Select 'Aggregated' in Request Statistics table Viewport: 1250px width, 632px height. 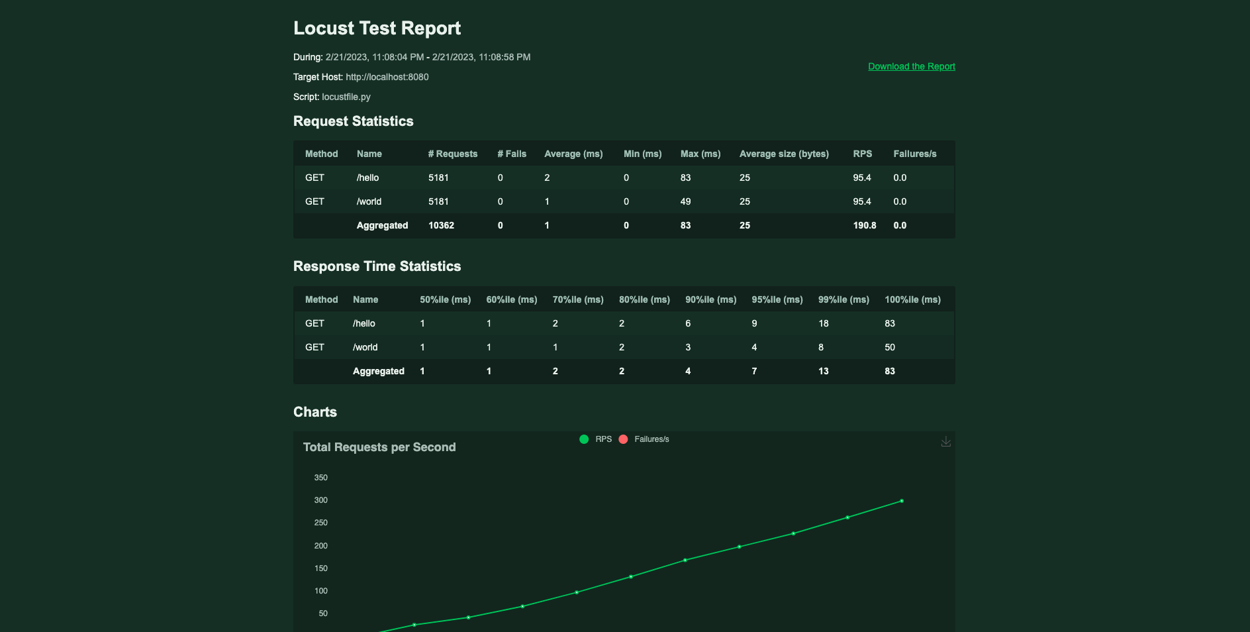(x=382, y=225)
